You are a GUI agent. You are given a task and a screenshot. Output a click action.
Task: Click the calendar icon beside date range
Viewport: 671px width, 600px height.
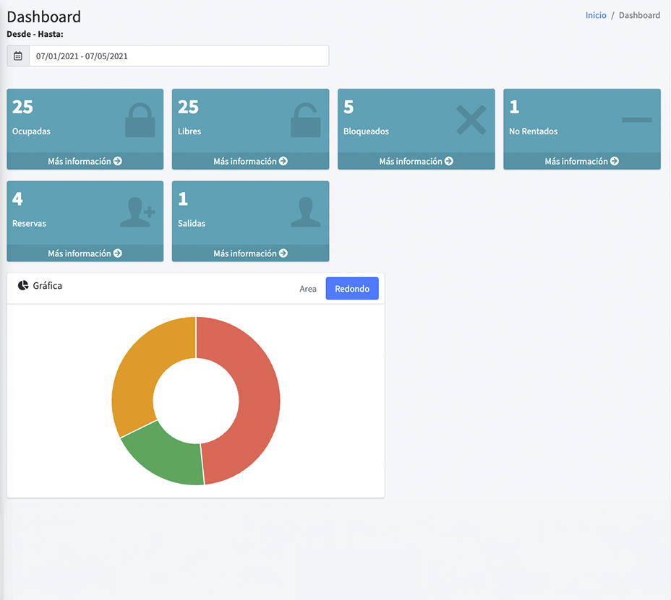18,56
